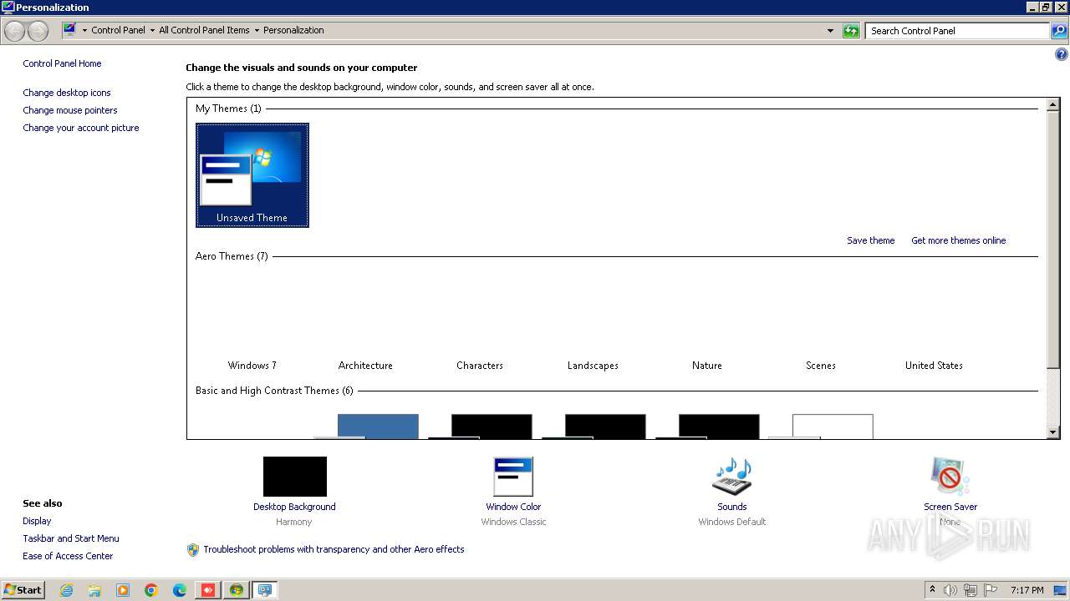The height and width of the screenshot is (601, 1070).
Task: Open the Display link under See also
Action: point(37,521)
